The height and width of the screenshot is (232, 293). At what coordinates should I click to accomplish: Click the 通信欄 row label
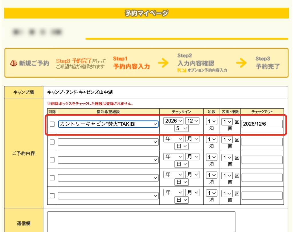pos(23,223)
